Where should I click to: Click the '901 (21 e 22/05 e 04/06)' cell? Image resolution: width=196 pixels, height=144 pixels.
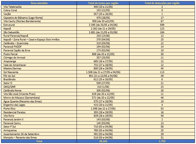[x=103, y=76]
